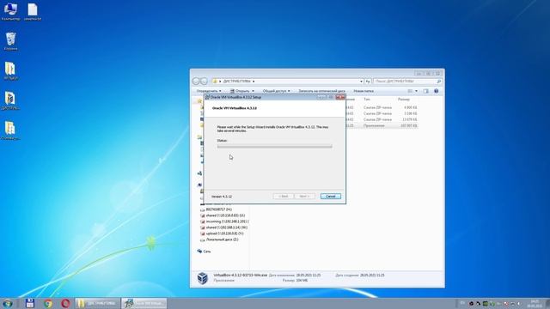Select the Сеть item in navigation pane

tap(205, 251)
